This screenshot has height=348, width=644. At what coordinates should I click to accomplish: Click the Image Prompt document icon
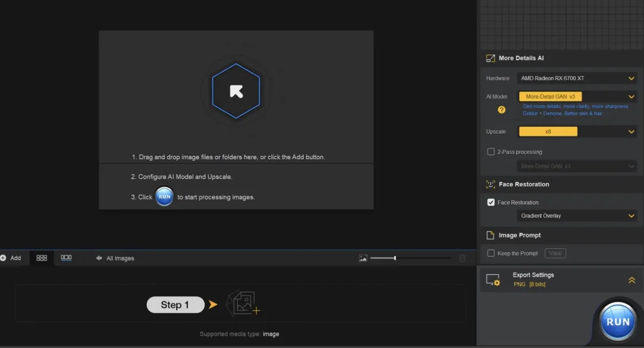[x=490, y=235]
